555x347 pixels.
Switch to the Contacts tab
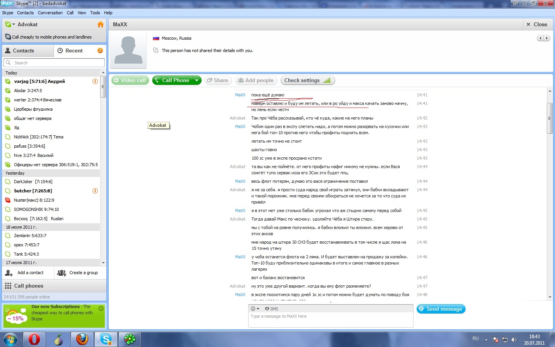tap(28, 51)
